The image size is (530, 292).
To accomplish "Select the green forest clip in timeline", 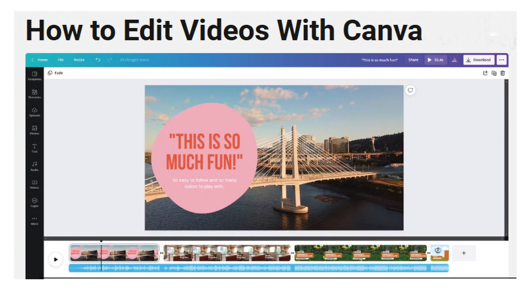I will [360, 253].
